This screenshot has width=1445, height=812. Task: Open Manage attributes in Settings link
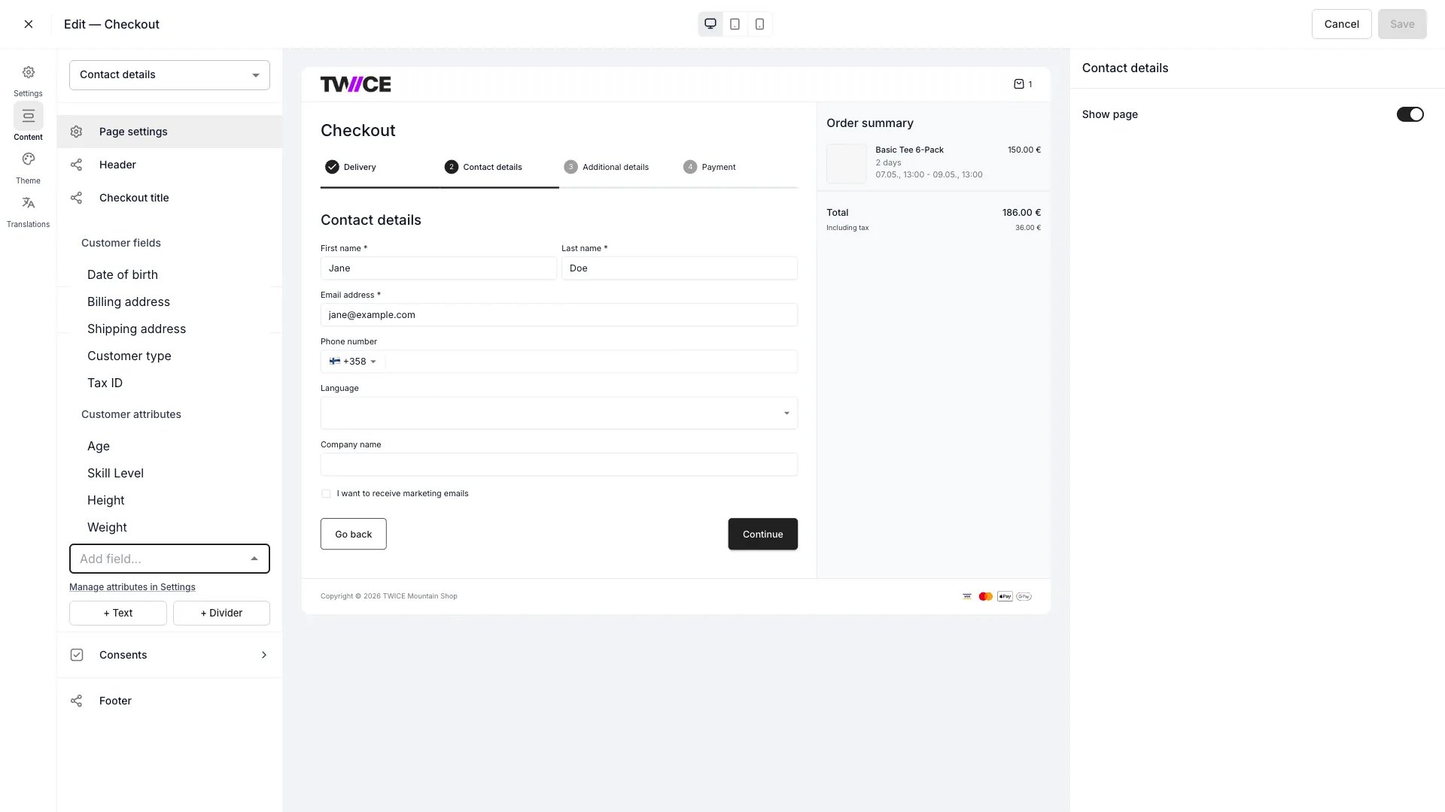(x=132, y=587)
